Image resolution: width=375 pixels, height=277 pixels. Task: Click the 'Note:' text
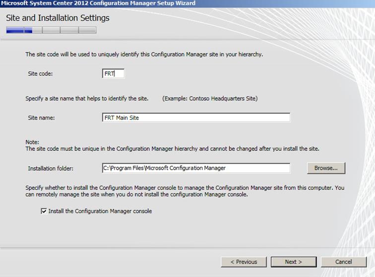pyautogui.click(x=32, y=142)
